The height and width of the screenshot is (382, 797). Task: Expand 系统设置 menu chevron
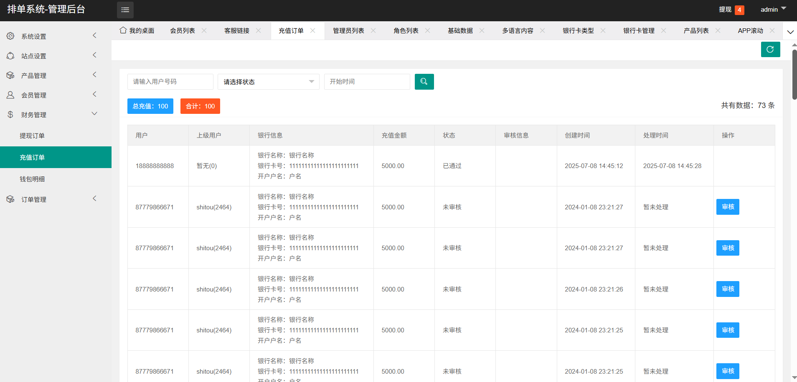coord(94,35)
